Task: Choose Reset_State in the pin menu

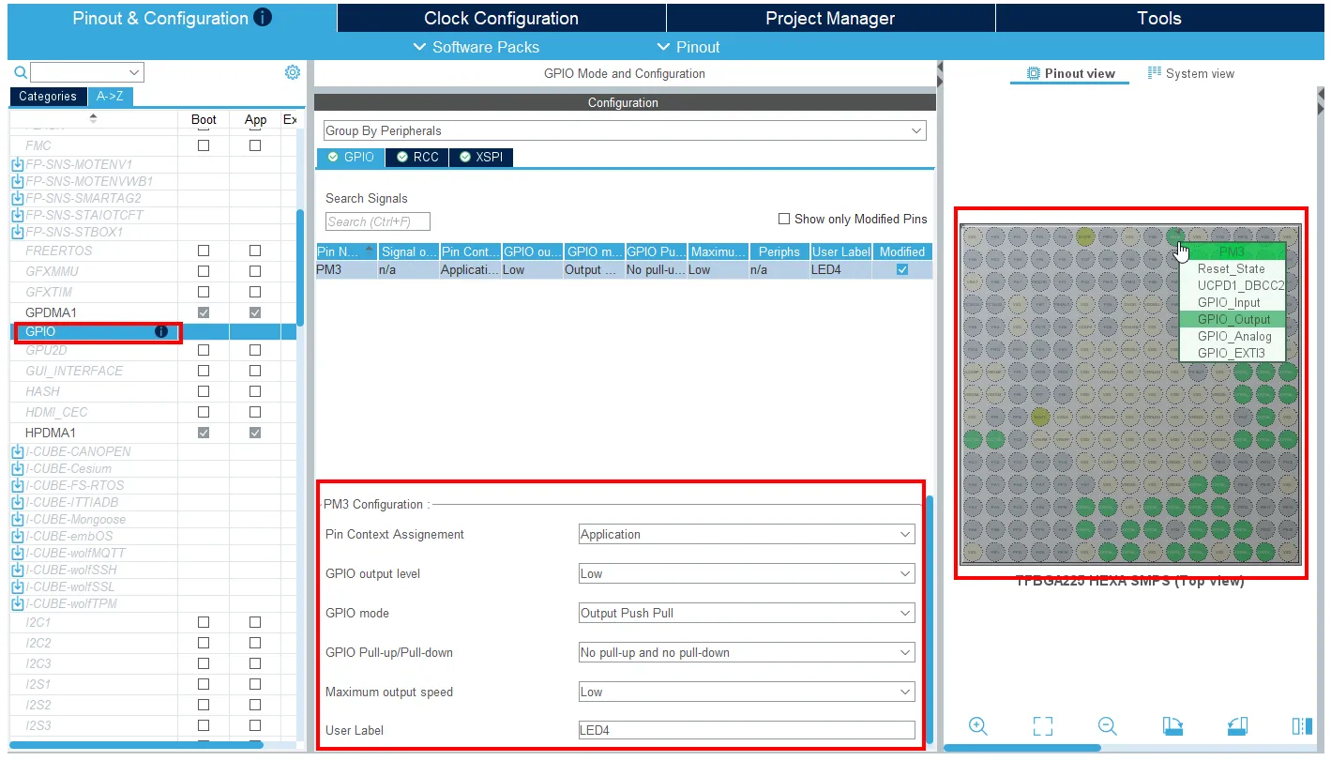Action: (x=1233, y=268)
